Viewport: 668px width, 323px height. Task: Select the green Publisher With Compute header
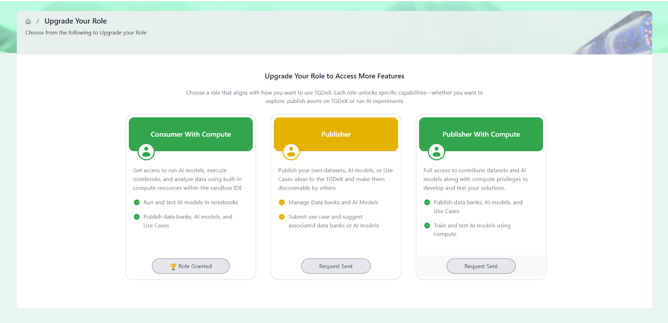pyautogui.click(x=481, y=134)
